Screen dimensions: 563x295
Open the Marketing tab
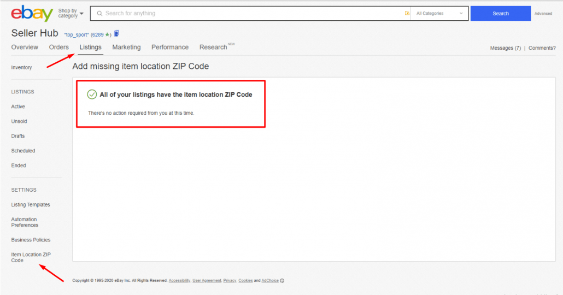[126, 47]
